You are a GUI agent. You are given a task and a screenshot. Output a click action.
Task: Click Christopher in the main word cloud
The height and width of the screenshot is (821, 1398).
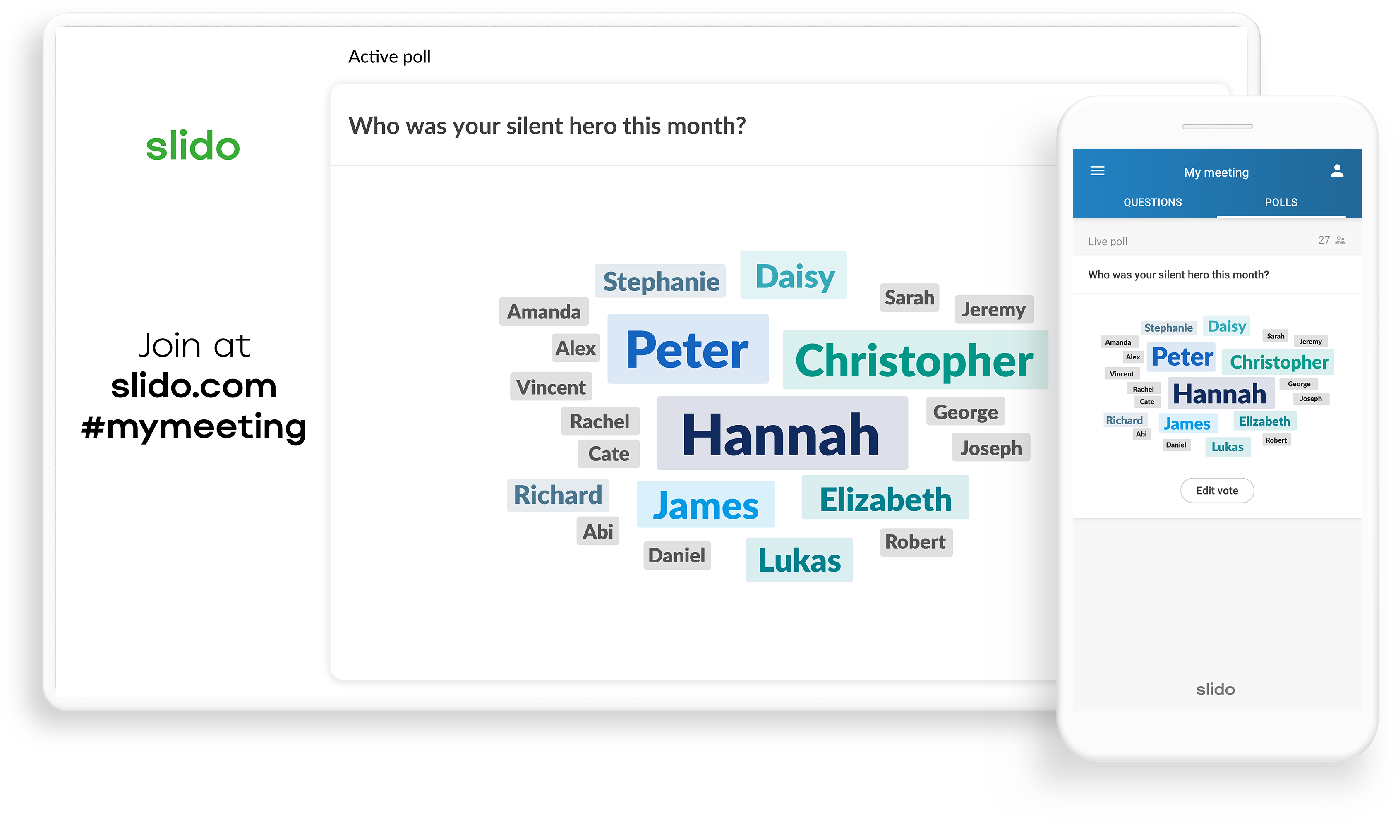pos(914,361)
